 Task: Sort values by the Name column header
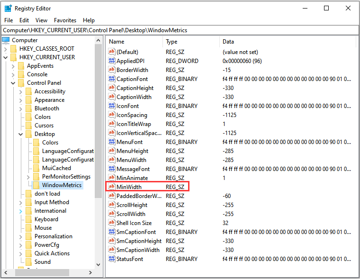[x=135, y=42]
